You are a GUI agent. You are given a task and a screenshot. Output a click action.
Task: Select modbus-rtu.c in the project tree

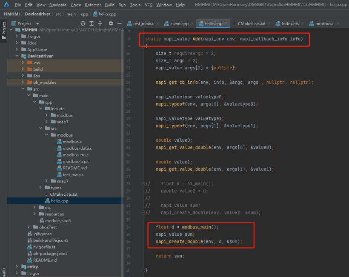pyautogui.click(x=73, y=154)
